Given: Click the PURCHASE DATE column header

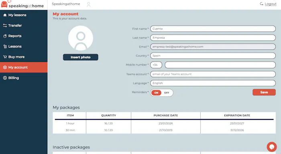Looking at the screenshot, I should point(166,115).
